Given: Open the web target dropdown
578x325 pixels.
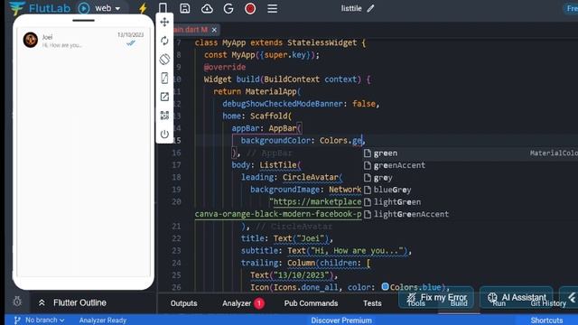Looking at the screenshot, I should click(107, 8).
